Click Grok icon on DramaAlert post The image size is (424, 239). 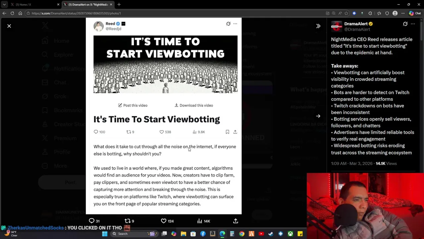[405, 24]
